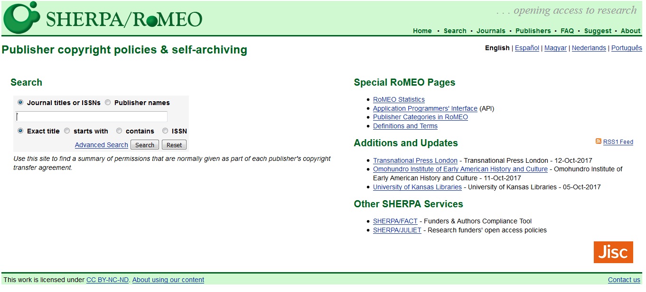This screenshot has height=292, width=646.
Task: Click the Other SHERPA Services heading
Action: [409, 204]
